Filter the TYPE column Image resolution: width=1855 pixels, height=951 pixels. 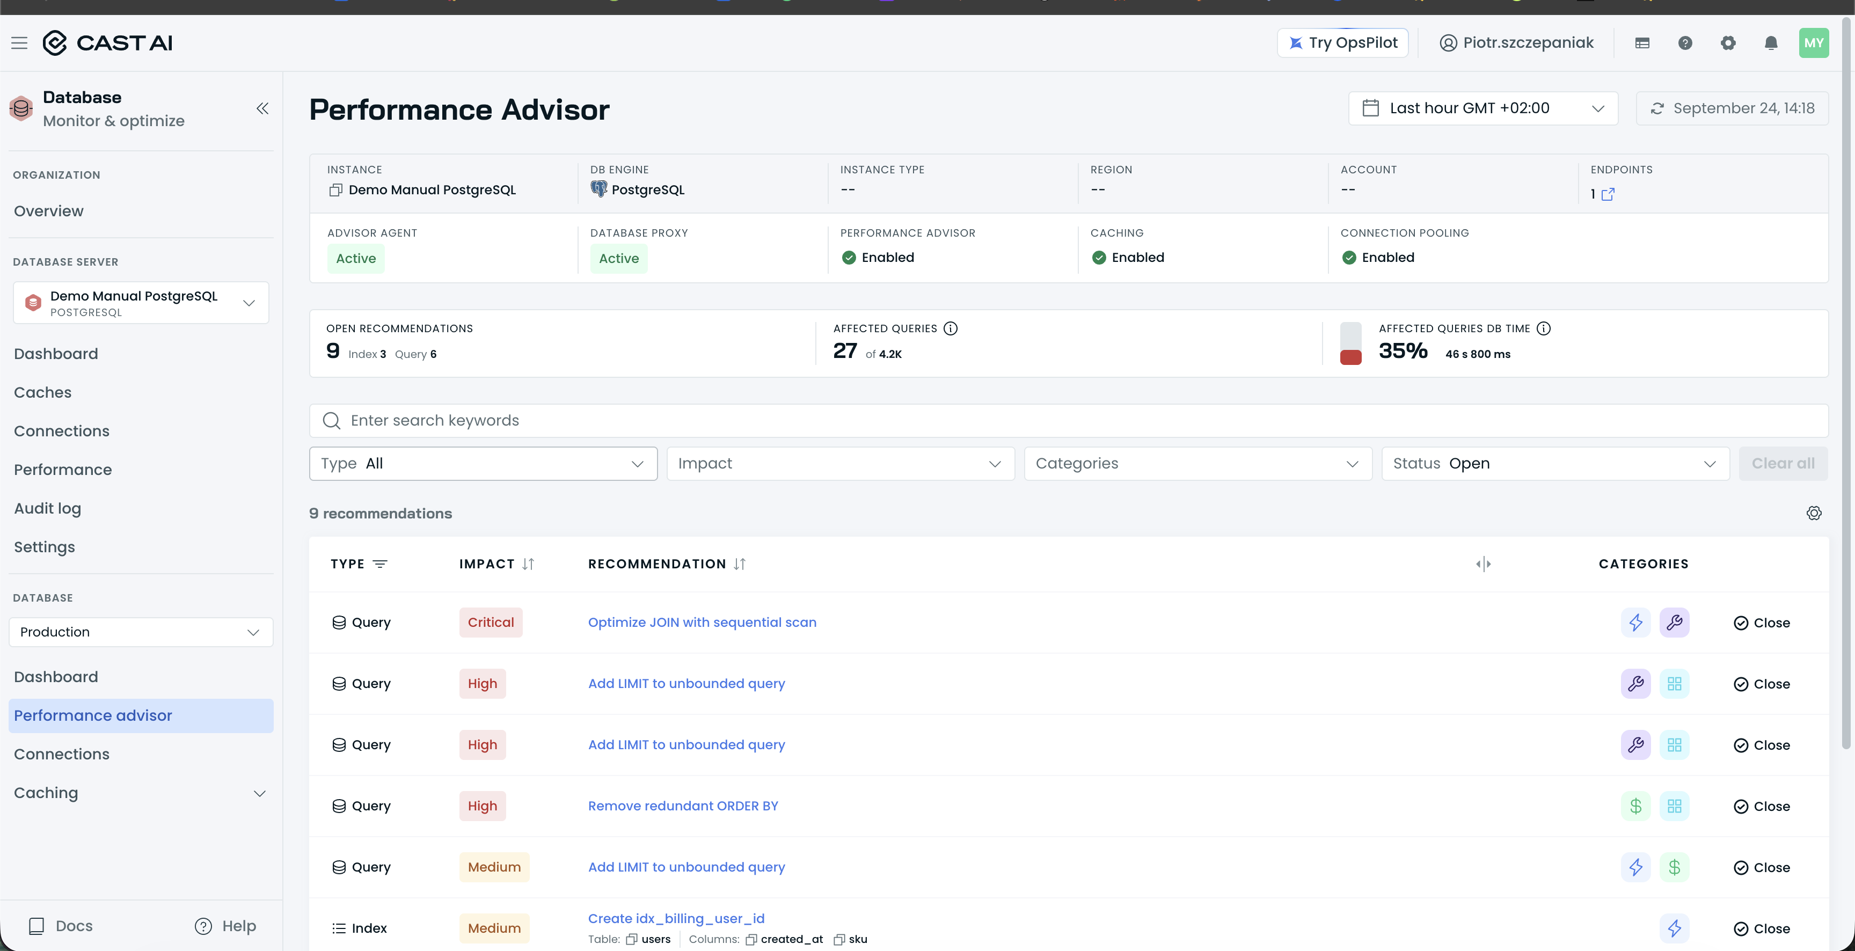tap(380, 564)
